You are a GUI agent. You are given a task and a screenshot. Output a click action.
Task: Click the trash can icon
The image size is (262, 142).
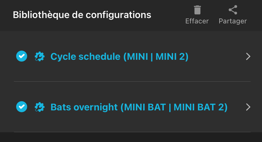pyautogui.click(x=197, y=10)
